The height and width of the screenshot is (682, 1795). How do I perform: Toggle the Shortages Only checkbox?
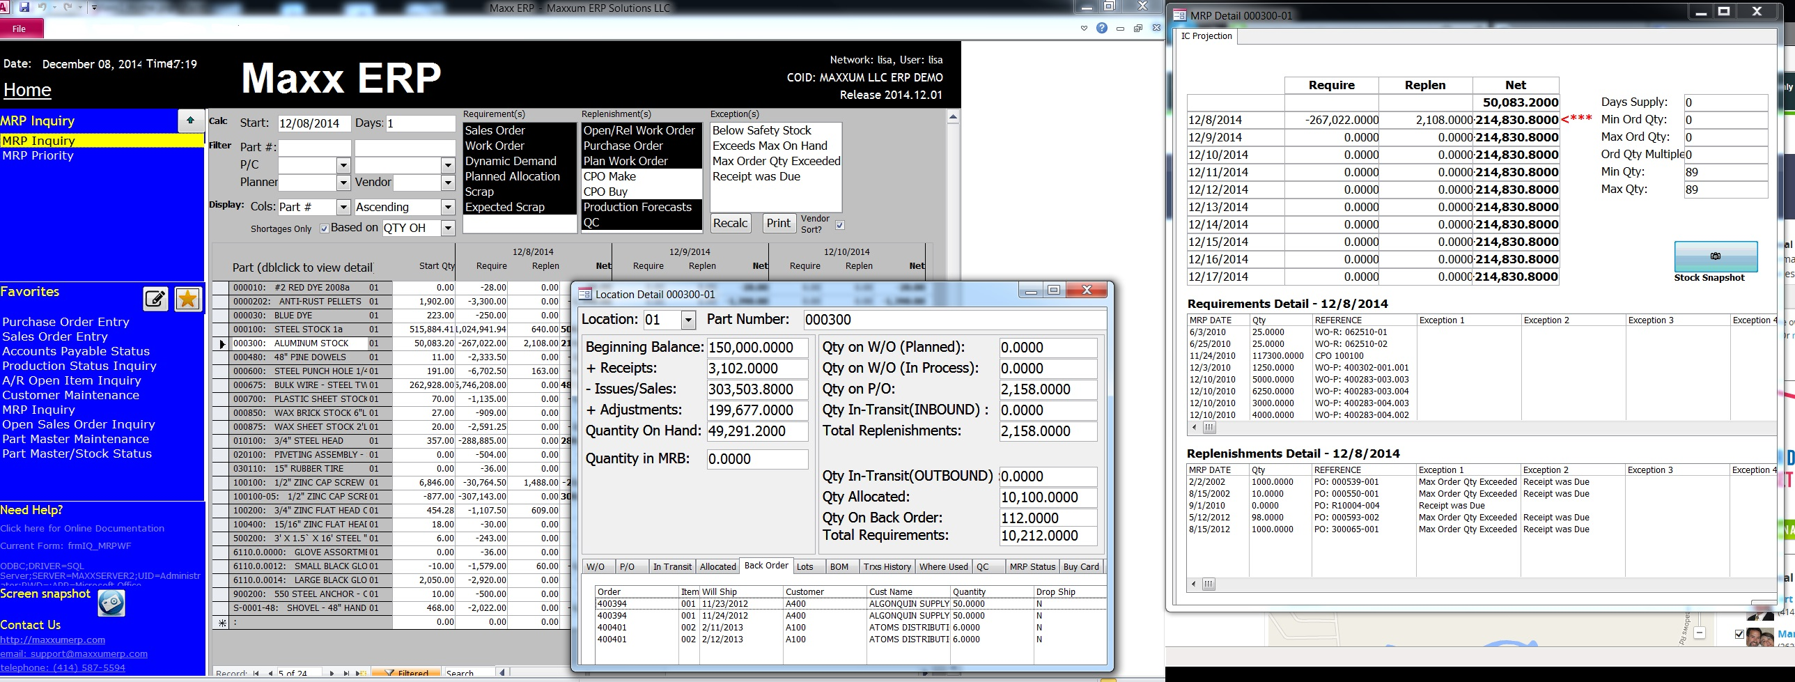tap(324, 228)
